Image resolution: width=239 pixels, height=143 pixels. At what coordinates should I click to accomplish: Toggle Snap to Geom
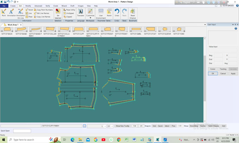(x=160, y=126)
